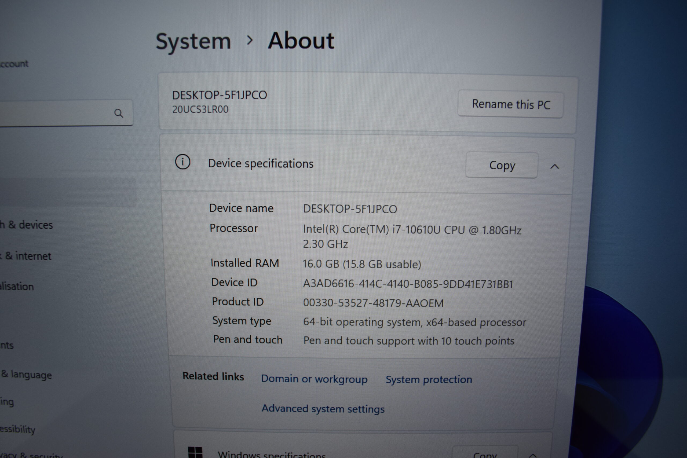Screen dimensions: 687x458
Task: Open Domain or workgroup link
Action: [x=314, y=379]
